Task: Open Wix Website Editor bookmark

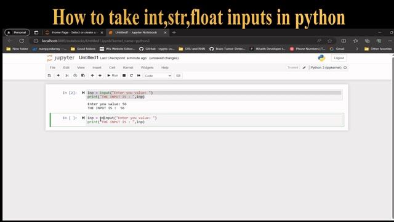Action: click(117, 49)
